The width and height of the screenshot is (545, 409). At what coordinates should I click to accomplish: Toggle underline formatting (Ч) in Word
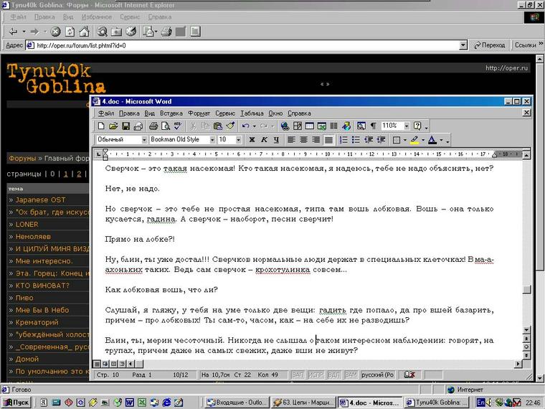(277, 140)
